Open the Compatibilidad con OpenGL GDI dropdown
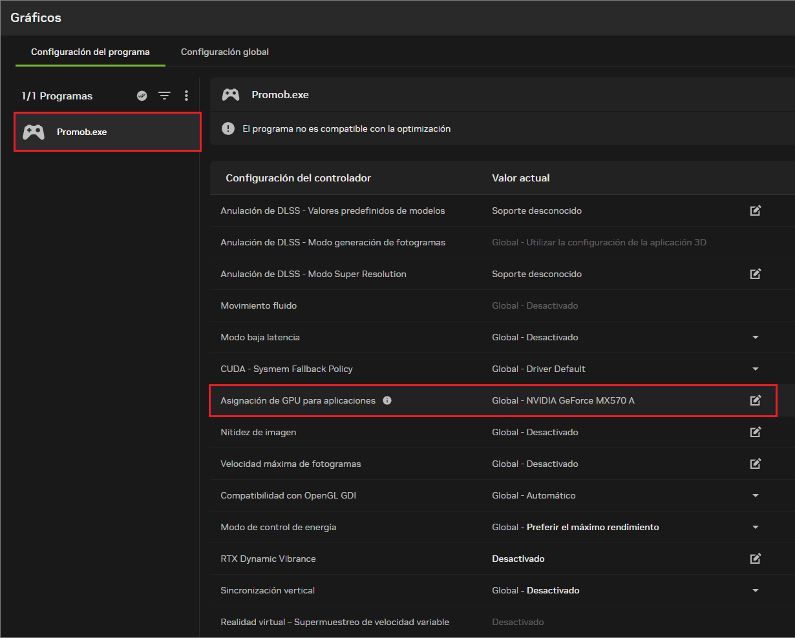The width and height of the screenshot is (795, 638). pyautogui.click(x=756, y=495)
